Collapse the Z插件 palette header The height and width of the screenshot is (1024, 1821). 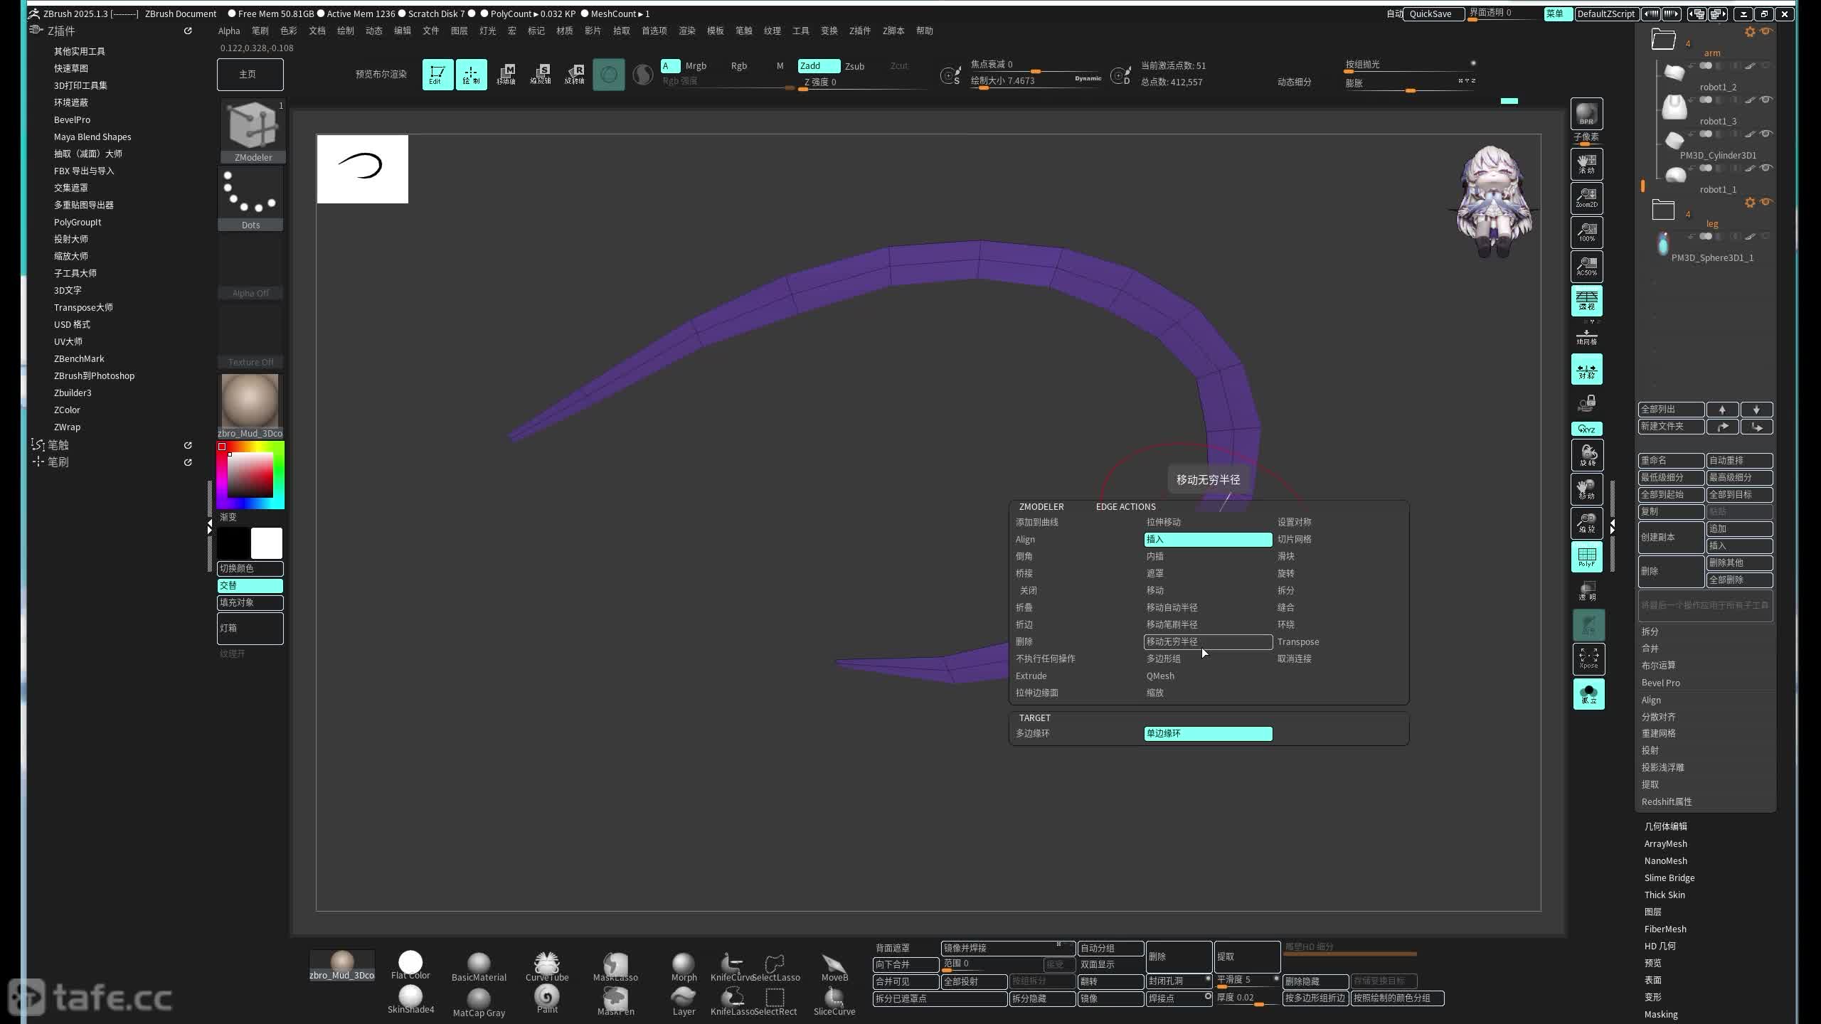pyautogui.click(x=61, y=31)
